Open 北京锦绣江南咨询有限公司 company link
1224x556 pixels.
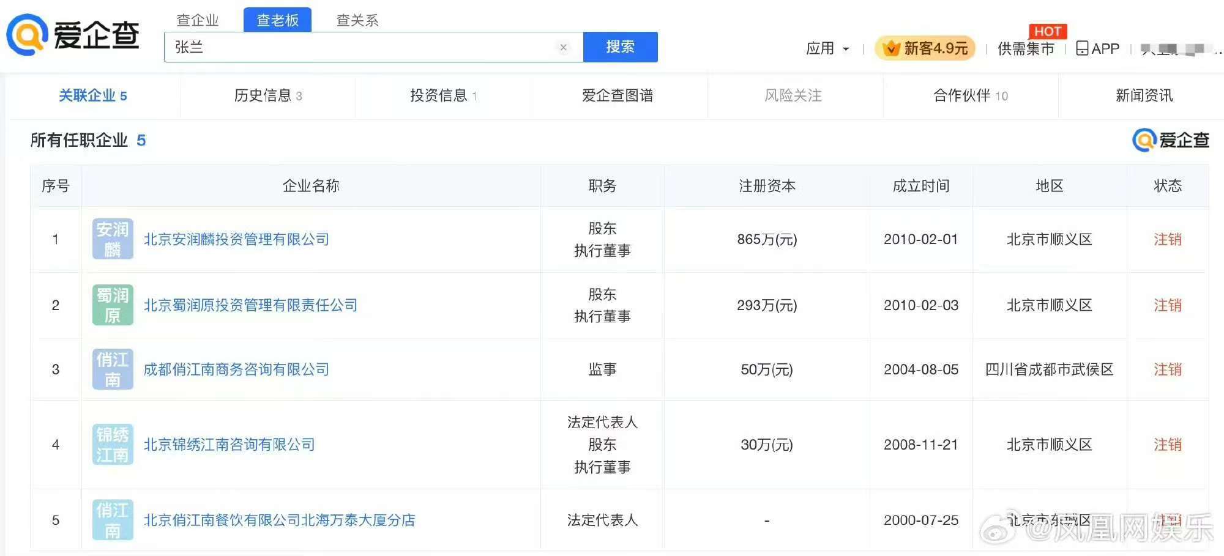point(229,445)
